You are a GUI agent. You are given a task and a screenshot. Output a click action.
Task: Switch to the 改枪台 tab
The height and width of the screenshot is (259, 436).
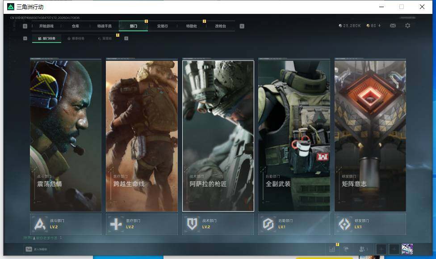pyautogui.click(x=221, y=26)
